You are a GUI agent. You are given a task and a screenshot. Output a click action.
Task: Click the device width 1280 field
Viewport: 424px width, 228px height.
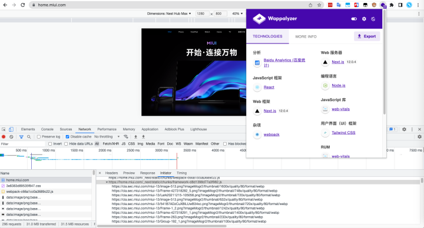click(x=202, y=14)
